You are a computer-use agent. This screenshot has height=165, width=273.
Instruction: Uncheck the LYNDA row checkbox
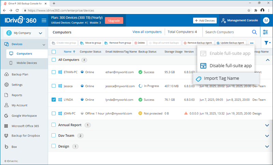click(x=54, y=100)
